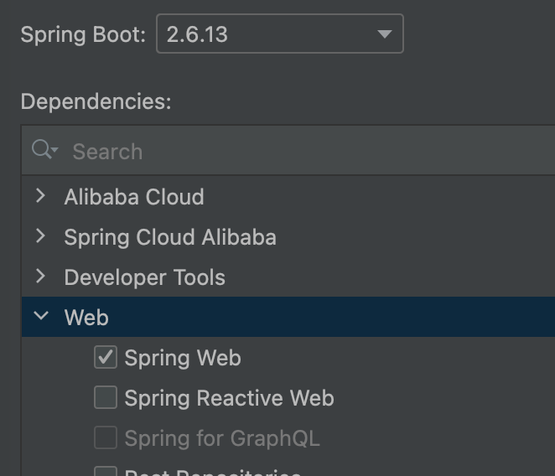
Task: Select the Alibaba Cloud row label
Action: click(134, 197)
